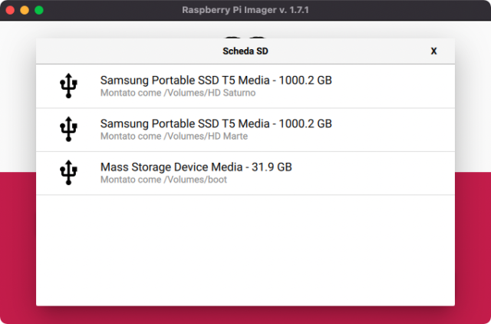
Task: Click the "Scheda SD" dialog title
Action: [245, 51]
